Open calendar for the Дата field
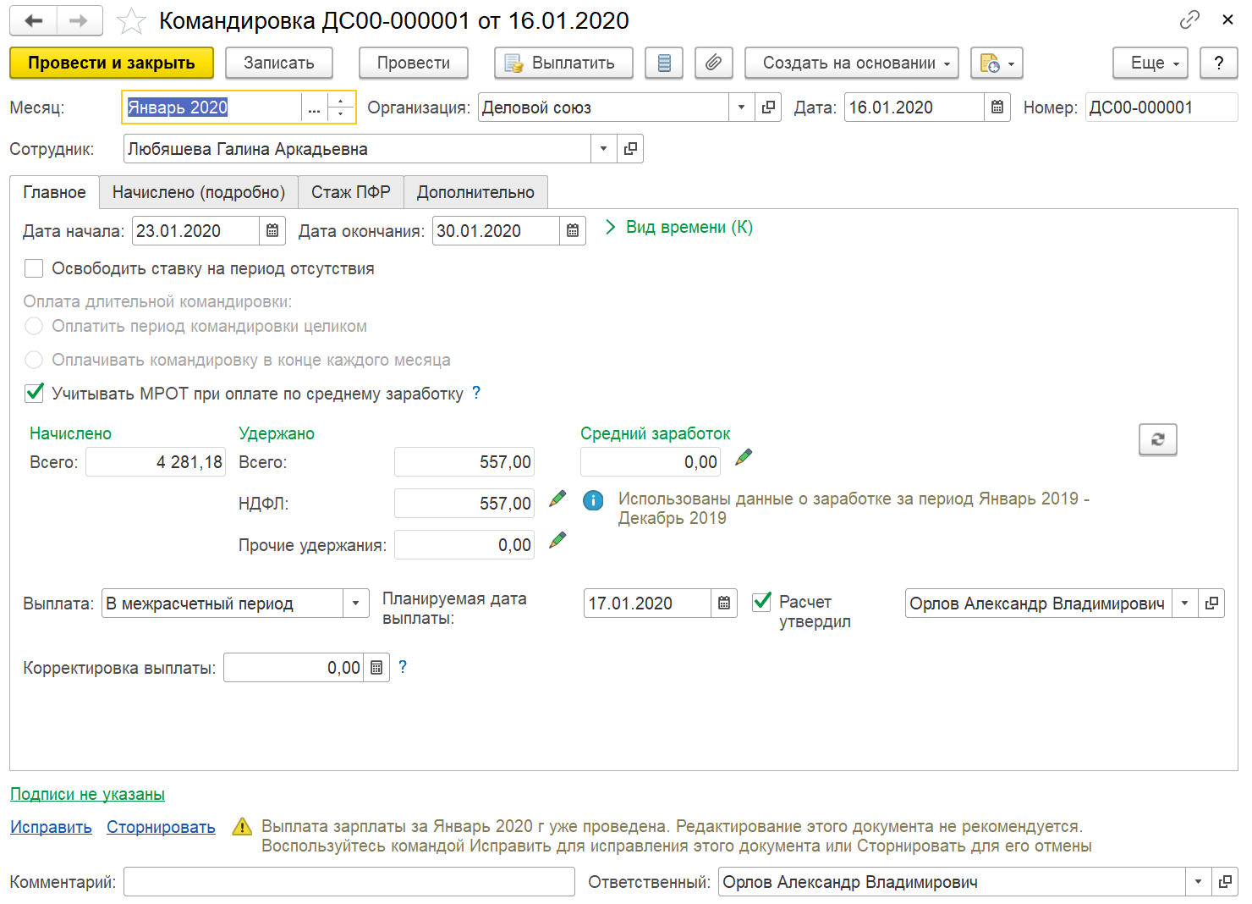Viewport: 1252px width, 904px height. click(x=997, y=107)
